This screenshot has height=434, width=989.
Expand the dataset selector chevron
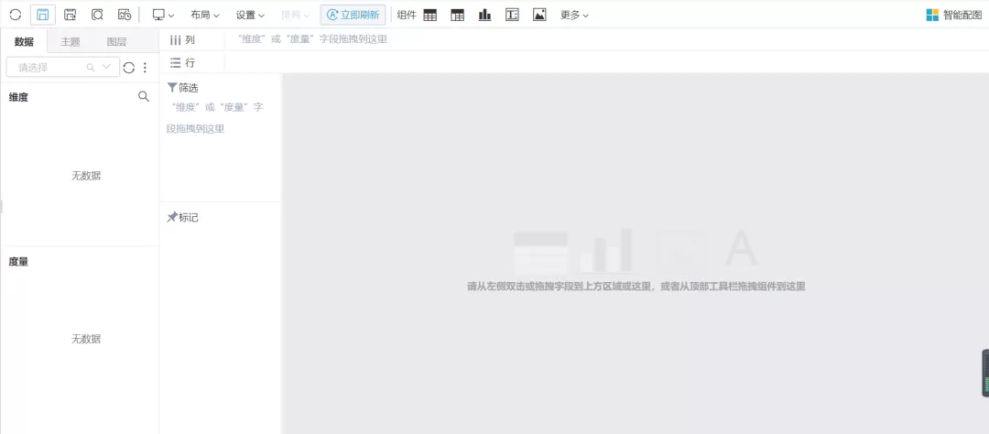click(x=106, y=67)
